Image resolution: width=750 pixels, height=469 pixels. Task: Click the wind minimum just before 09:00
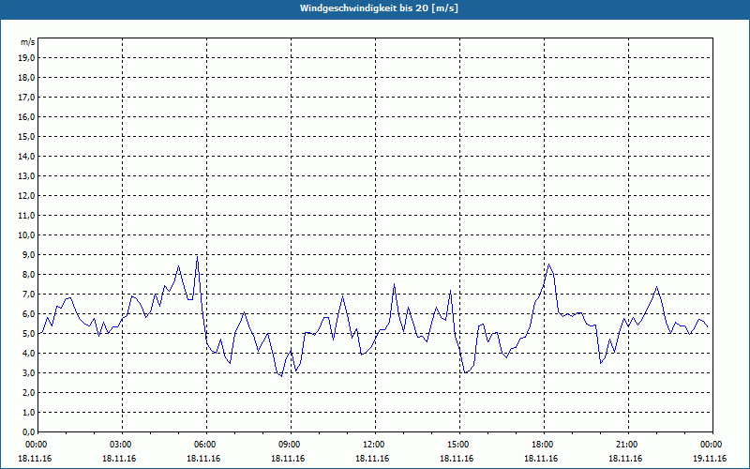(281, 376)
